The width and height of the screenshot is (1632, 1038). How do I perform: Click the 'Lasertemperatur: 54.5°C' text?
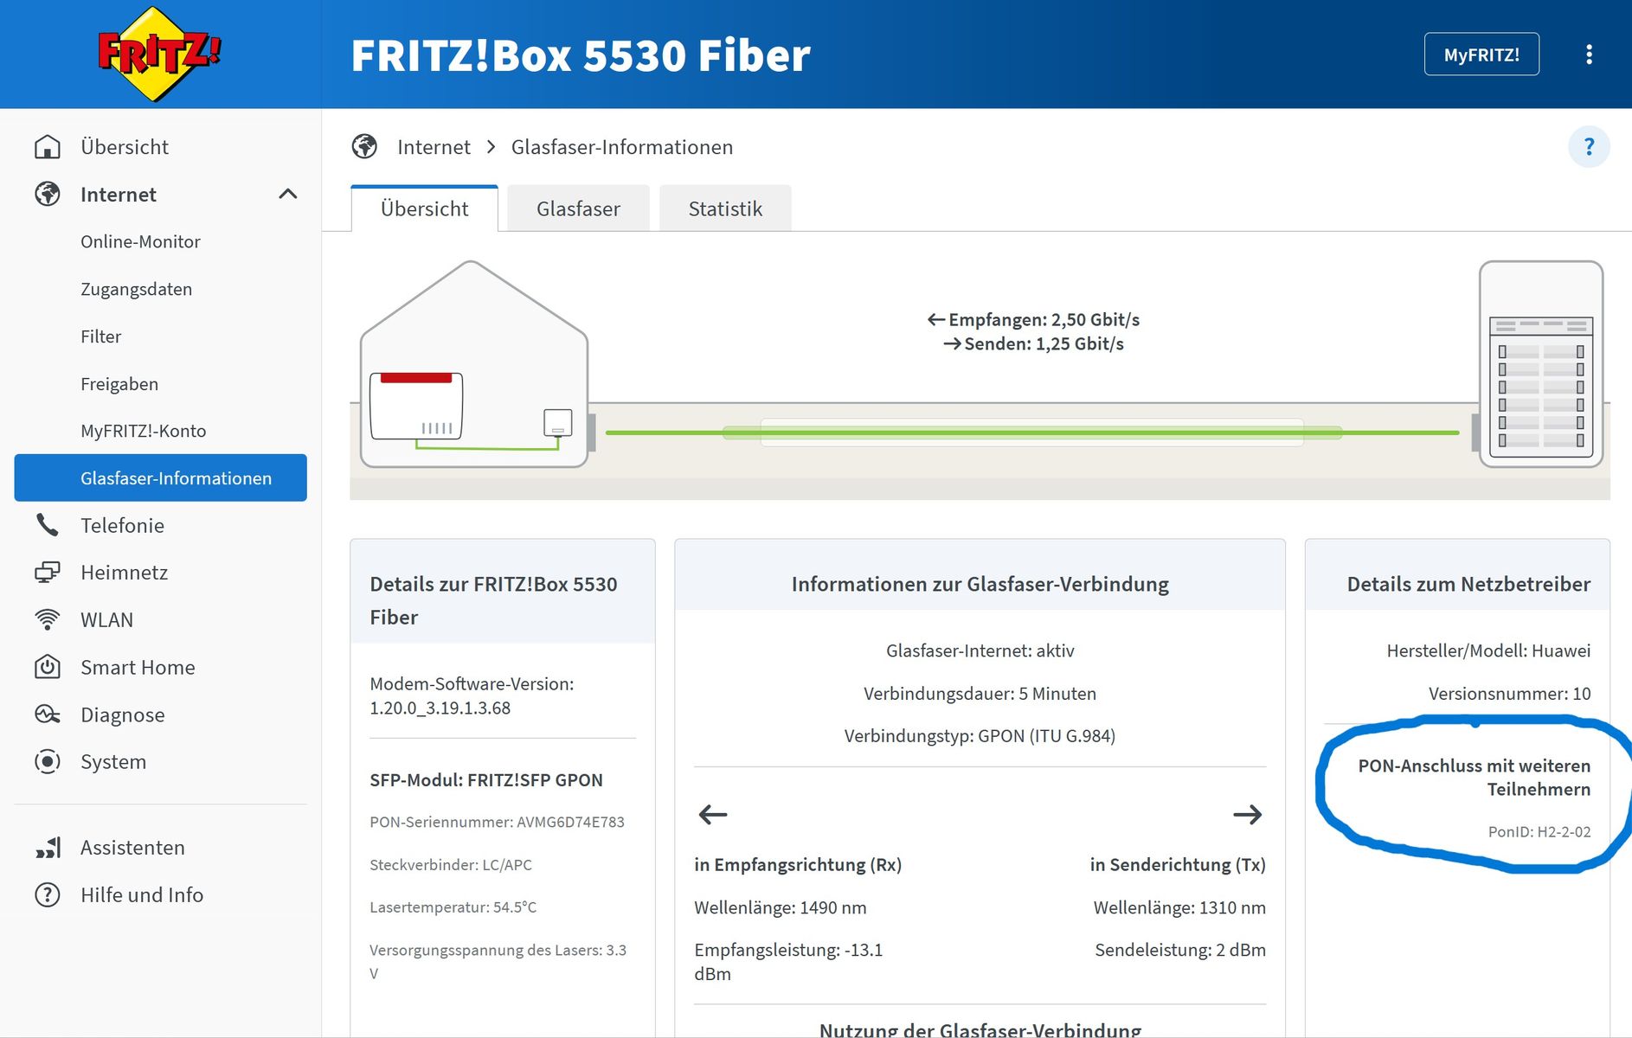[453, 907]
